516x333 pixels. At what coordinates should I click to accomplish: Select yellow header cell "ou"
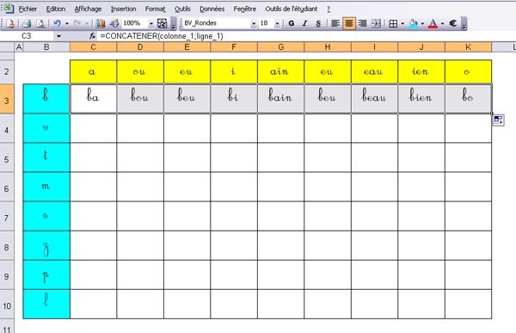tap(140, 71)
